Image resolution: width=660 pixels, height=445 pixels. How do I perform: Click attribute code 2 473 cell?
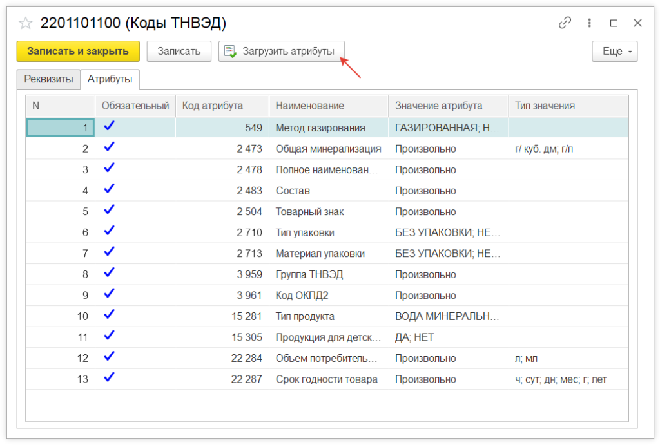[x=222, y=149]
